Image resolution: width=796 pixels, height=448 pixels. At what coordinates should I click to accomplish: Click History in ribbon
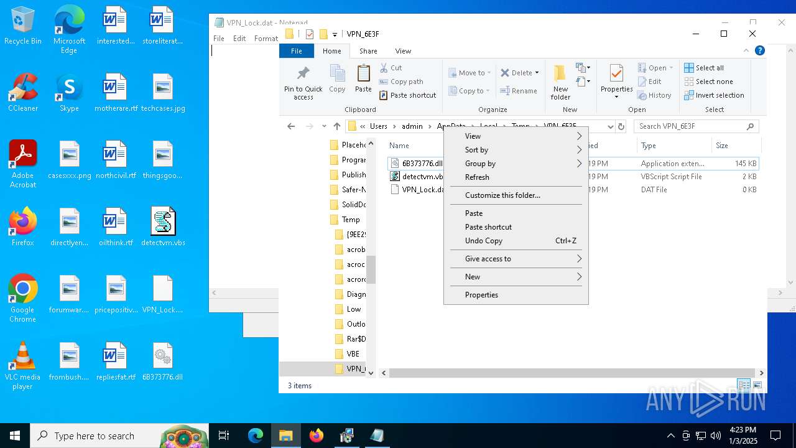pos(655,95)
